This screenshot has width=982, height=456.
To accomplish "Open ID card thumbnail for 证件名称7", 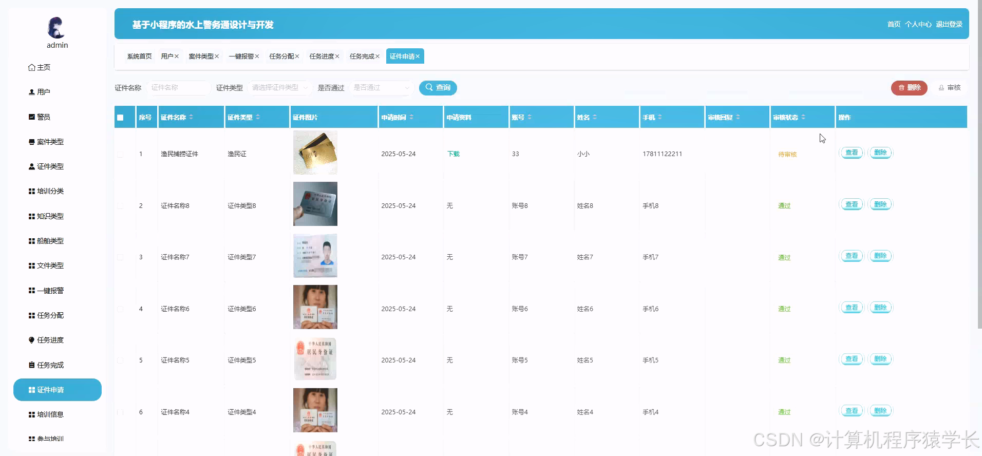I will pyautogui.click(x=315, y=256).
